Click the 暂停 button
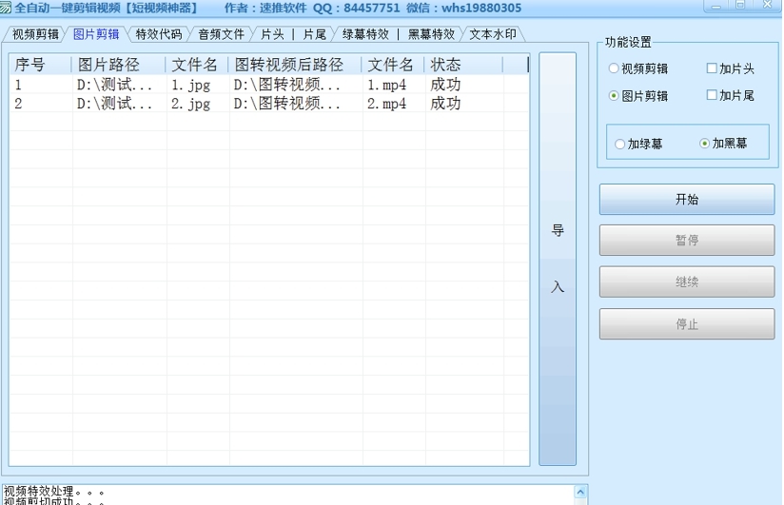Image resolution: width=784 pixels, height=505 pixels. 687,240
